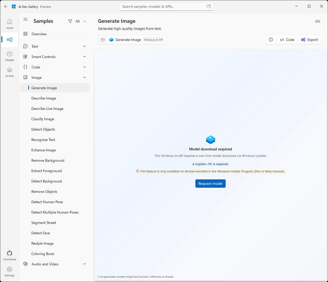Export the sample to Visual Studio

pos(310,40)
